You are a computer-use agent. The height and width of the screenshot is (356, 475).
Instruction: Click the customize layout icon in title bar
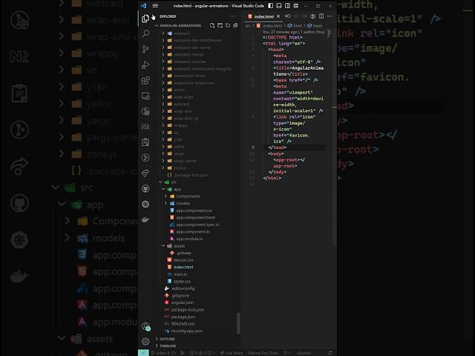[296, 6]
